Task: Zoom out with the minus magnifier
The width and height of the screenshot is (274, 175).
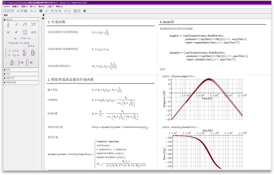Action: click(x=56, y=11)
